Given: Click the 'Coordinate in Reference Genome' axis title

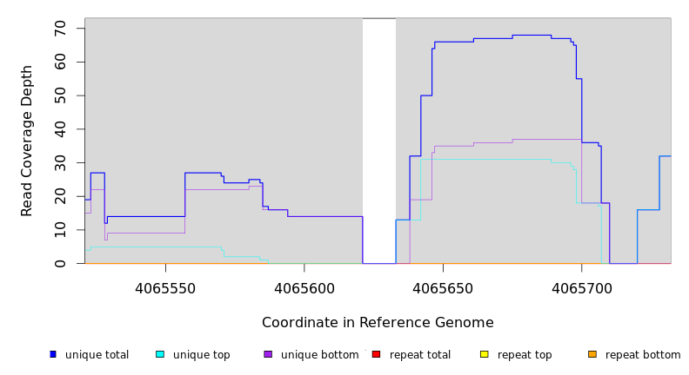Looking at the screenshot, I should [378, 323].
